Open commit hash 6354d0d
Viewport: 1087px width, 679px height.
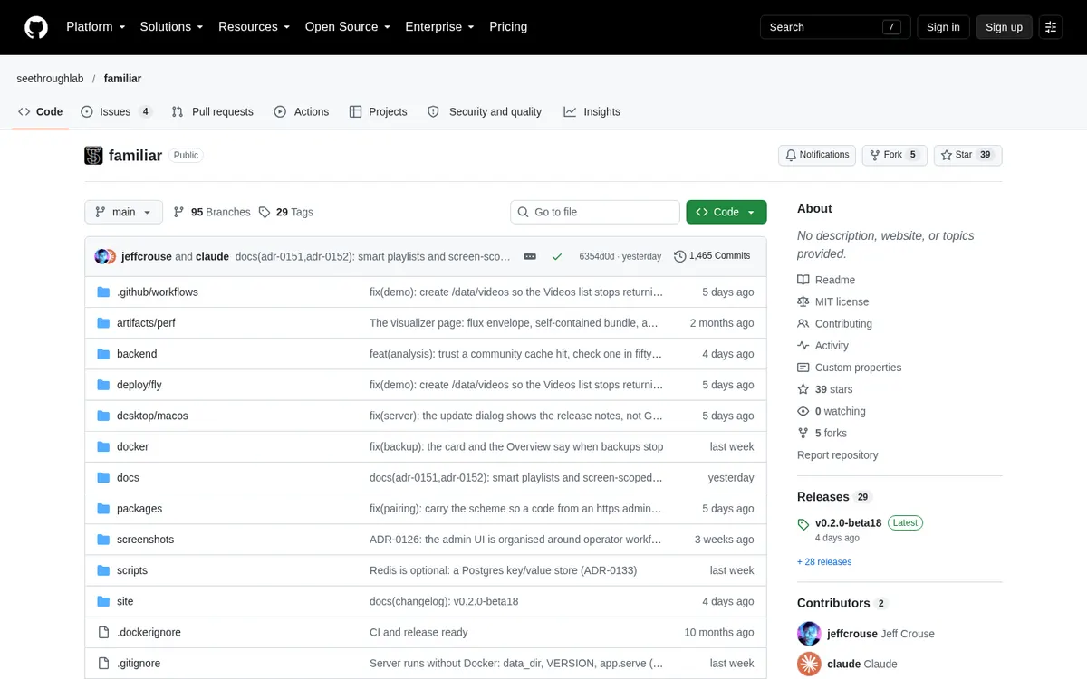[597, 256]
